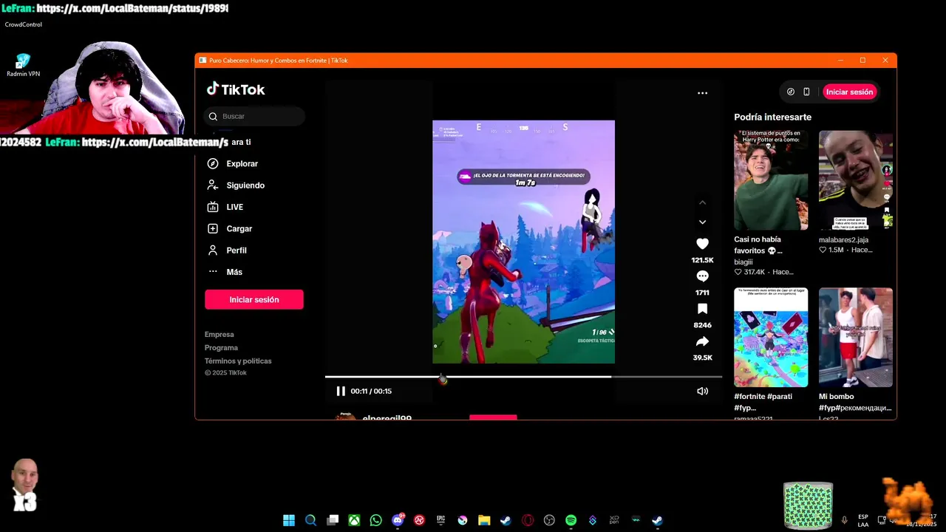Save video with bookmark icon
Screen dimensions: 946x532
coord(702,309)
